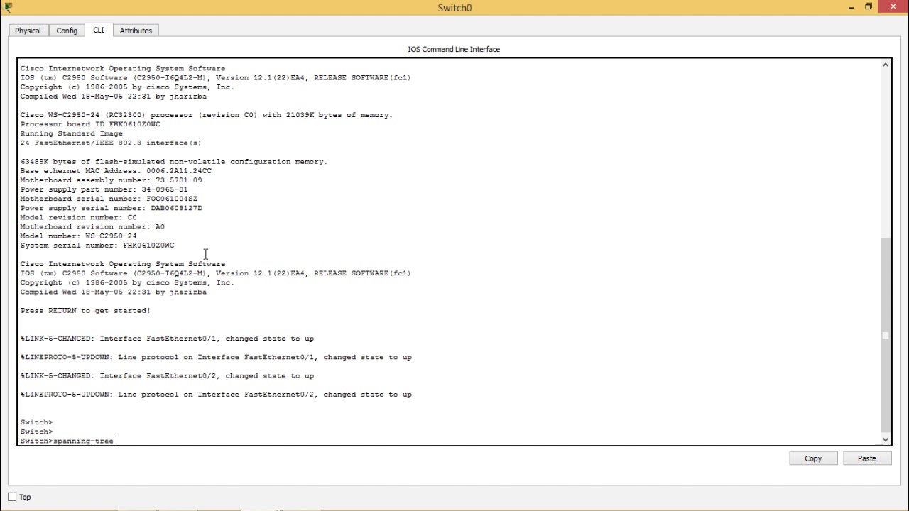909x511 pixels.
Task: Click 'Motherboard revision number: A0' line
Action: (x=92, y=226)
